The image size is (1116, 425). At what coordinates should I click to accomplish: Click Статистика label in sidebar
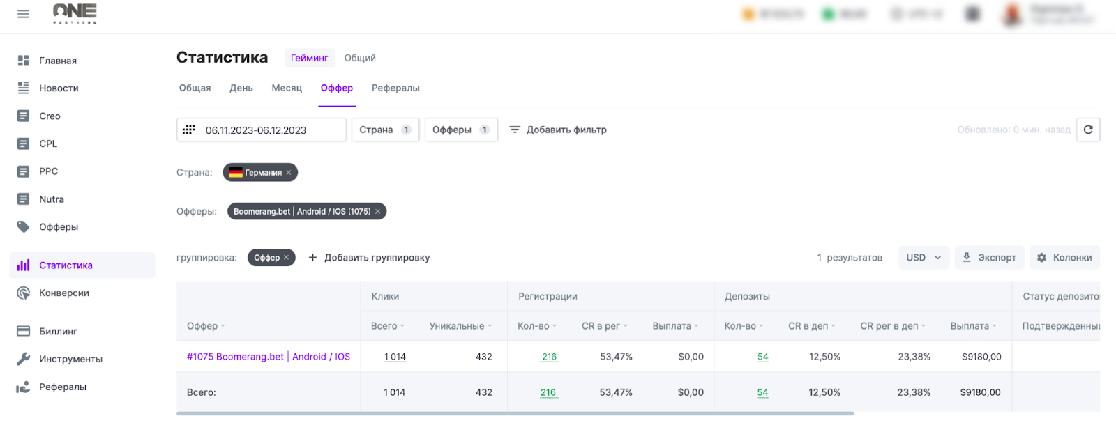pos(66,265)
